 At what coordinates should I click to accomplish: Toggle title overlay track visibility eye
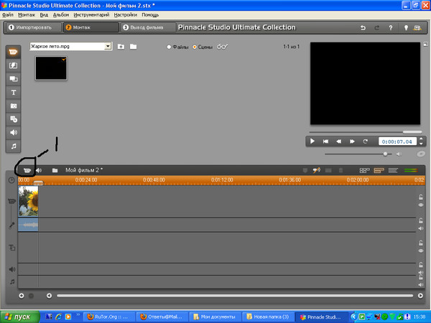pos(421,251)
